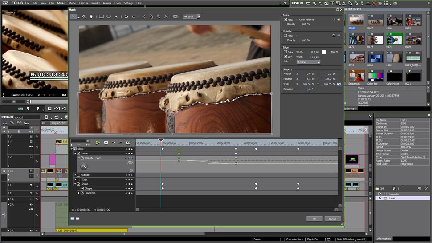The width and height of the screenshot is (432, 243).
Task: Click redo in the Mask toolbar
Action: 134,16
